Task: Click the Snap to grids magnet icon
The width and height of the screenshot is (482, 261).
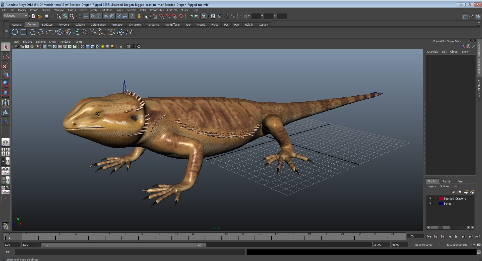Action: [x=155, y=16]
